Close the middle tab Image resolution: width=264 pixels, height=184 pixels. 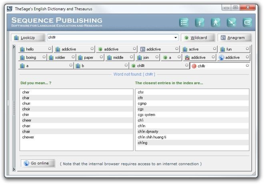coord(131,57)
